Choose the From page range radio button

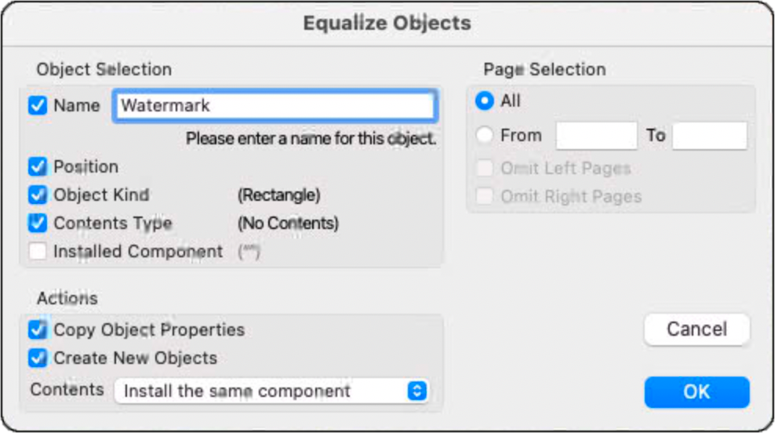pyautogui.click(x=485, y=135)
